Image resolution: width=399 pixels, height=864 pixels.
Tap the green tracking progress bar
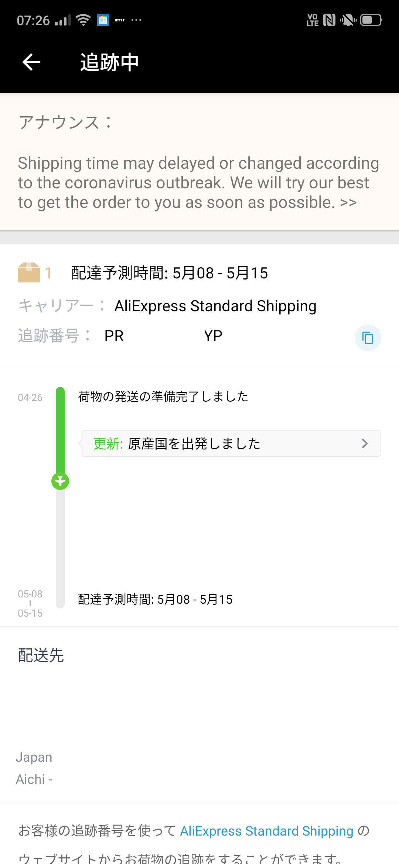(x=60, y=430)
